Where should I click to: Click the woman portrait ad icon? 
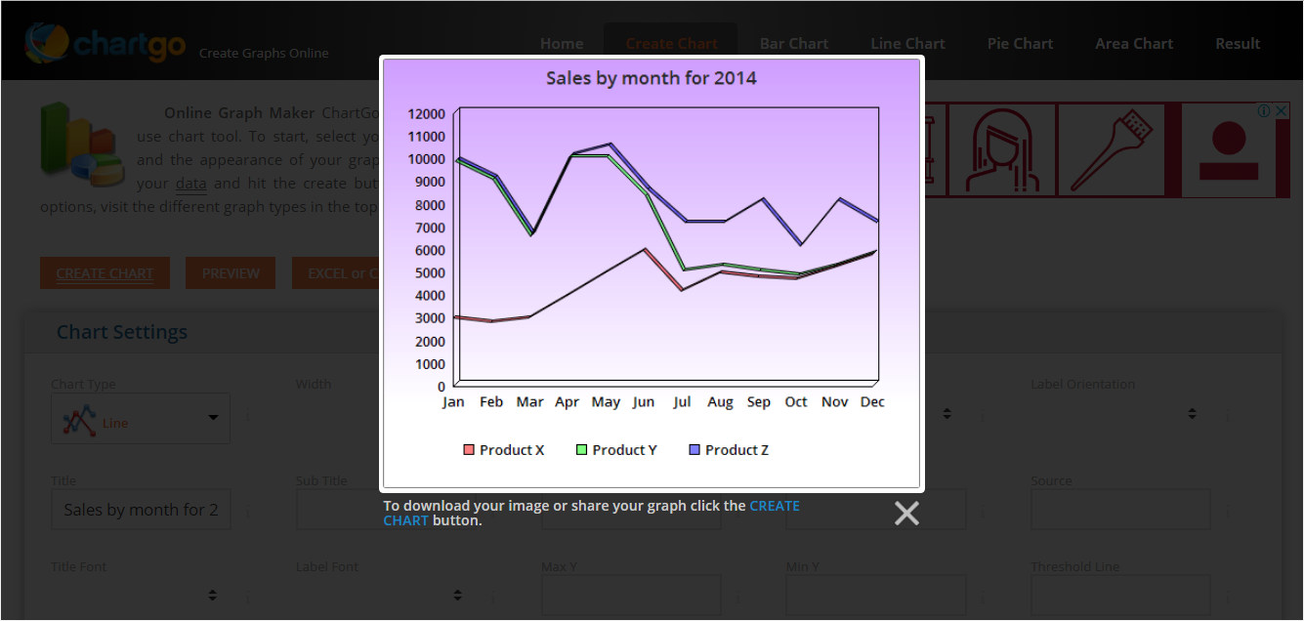(x=1002, y=149)
